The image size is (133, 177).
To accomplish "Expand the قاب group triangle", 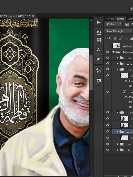I will [117, 144].
